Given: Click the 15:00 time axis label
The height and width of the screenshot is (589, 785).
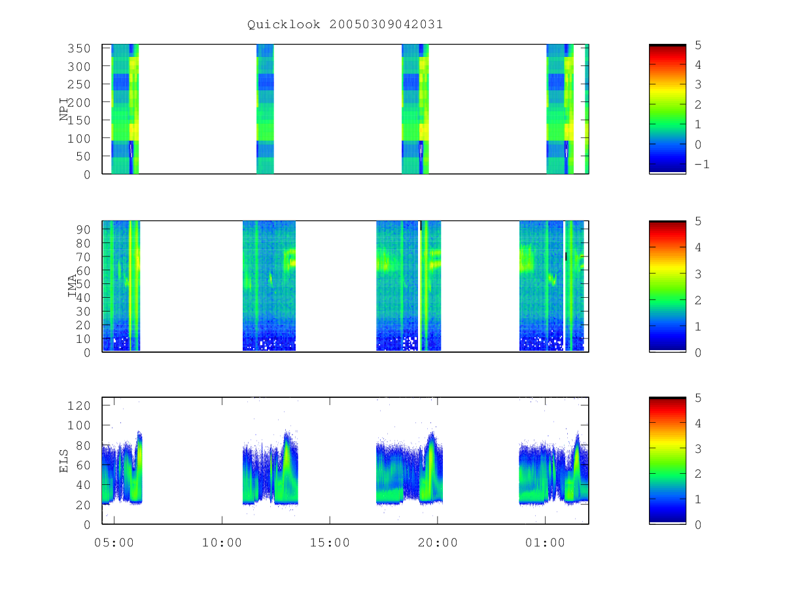Looking at the screenshot, I should 330,543.
